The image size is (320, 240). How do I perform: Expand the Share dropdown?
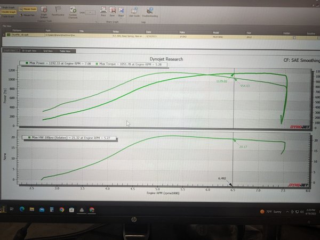(121, 11)
